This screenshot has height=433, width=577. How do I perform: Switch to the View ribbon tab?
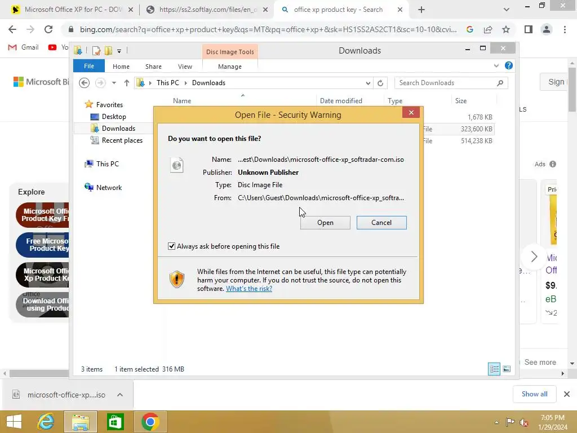pos(185,67)
